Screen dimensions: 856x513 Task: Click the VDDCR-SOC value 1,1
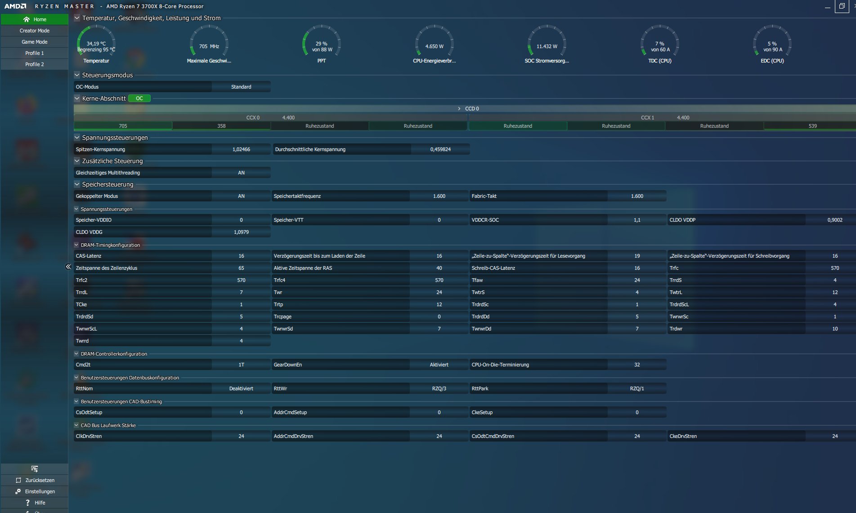click(x=637, y=220)
